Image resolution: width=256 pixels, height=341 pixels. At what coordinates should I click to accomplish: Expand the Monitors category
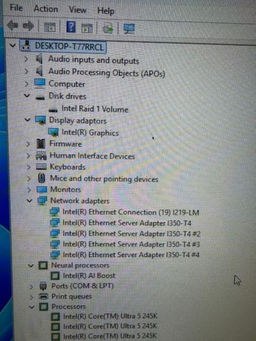click(29, 190)
